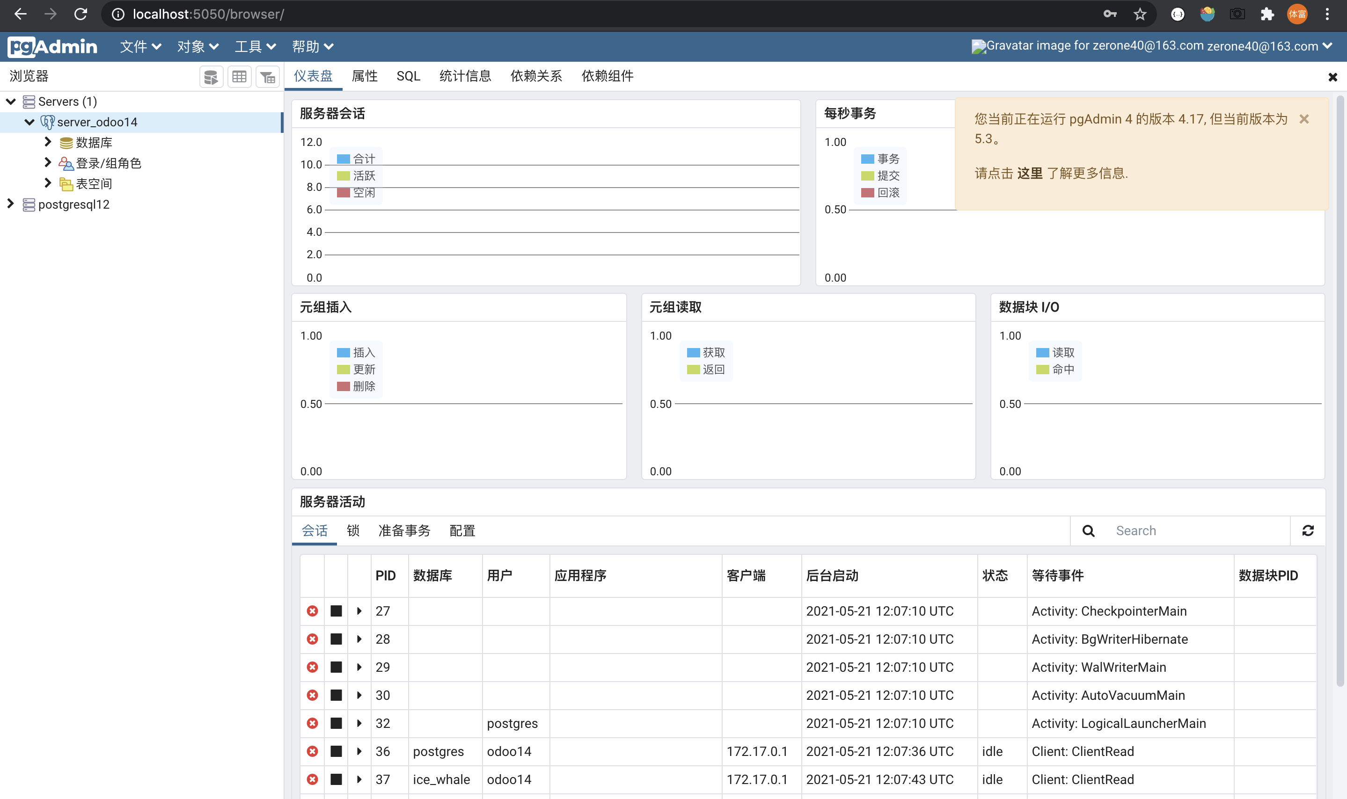
Task: Dismiss the pgAdmin version upgrade notice
Action: click(1304, 118)
